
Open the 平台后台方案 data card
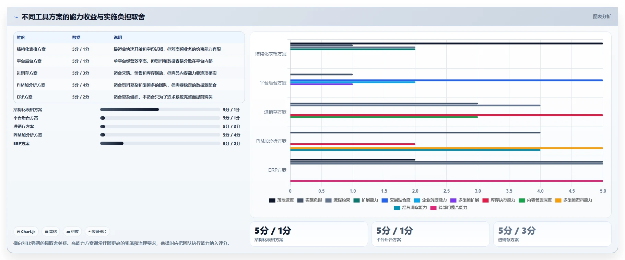click(431, 234)
